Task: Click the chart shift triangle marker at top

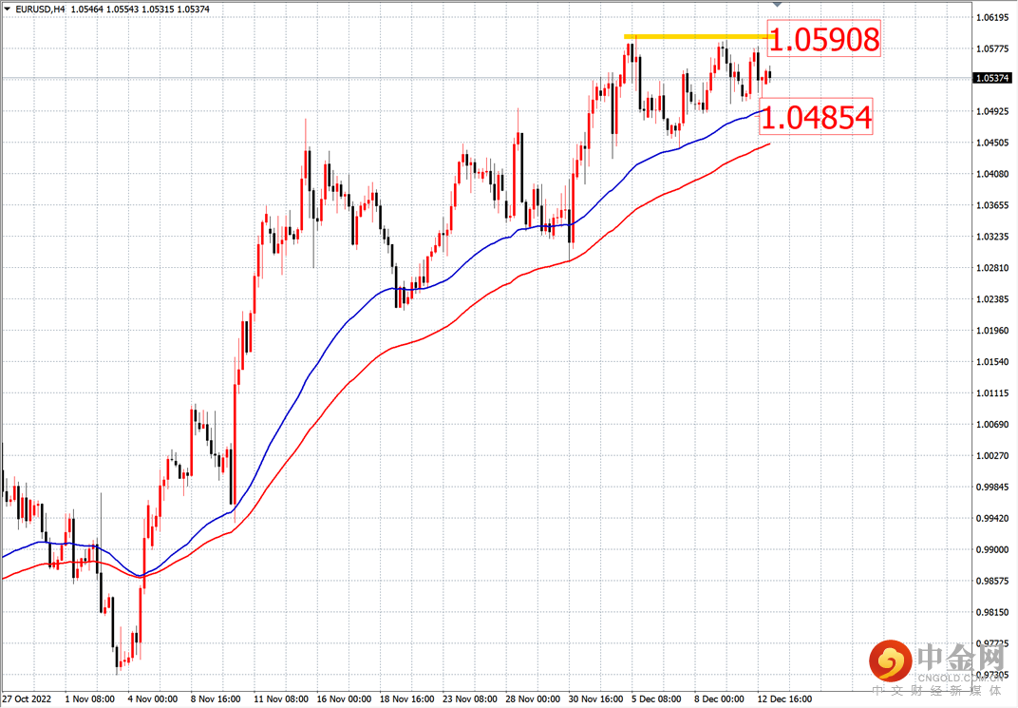Action: tap(777, 7)
